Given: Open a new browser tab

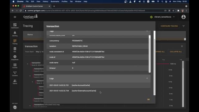Looking at the screenshot, I should (x=54, y=6).
